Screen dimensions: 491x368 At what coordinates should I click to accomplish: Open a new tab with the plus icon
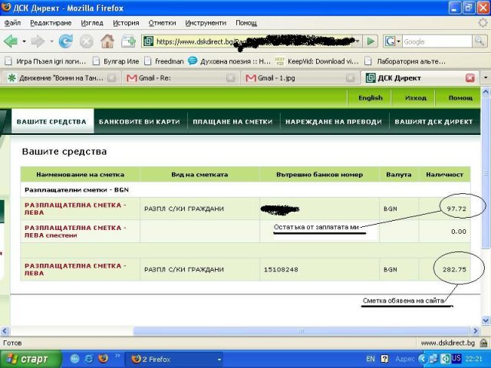(x=128, y=41)
